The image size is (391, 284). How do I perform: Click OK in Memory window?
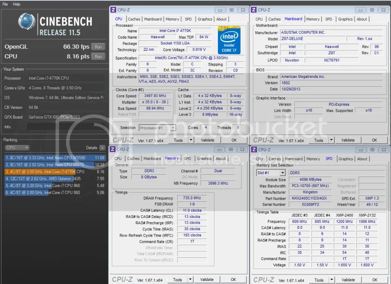(x=233, y=280)
